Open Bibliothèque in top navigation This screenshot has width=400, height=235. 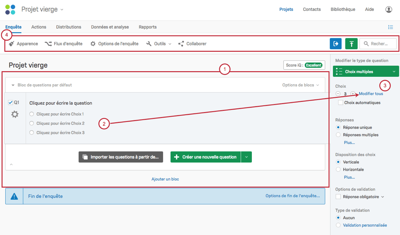point(343,9)
